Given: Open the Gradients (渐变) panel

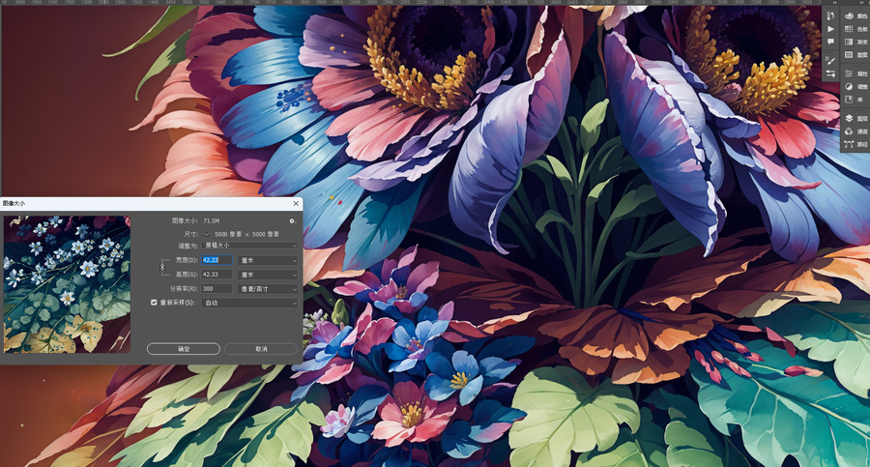Looking at the screenshot, I should pos(855,42).
